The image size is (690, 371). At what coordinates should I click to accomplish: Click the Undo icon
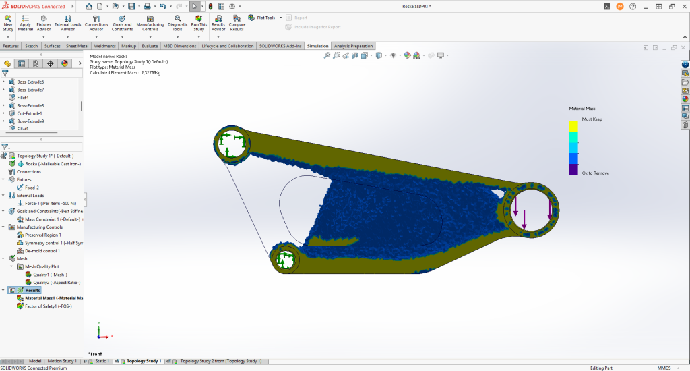pos(163,7)
